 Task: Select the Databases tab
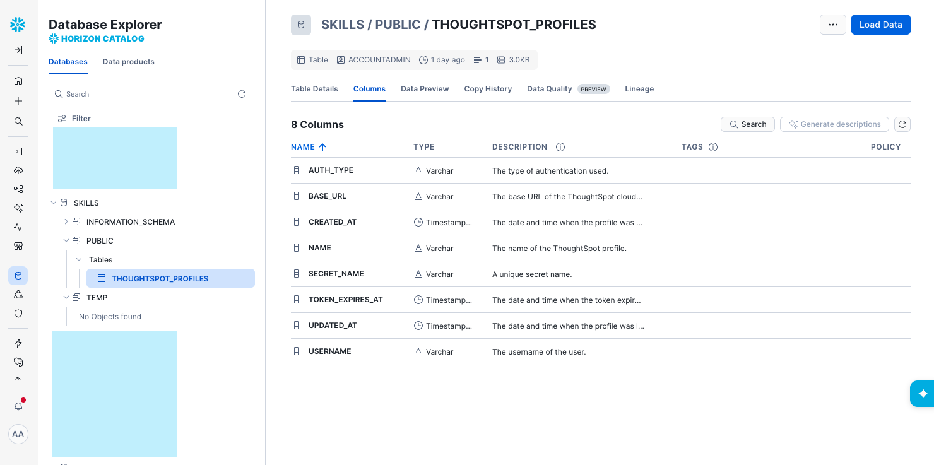pos(68,62)
